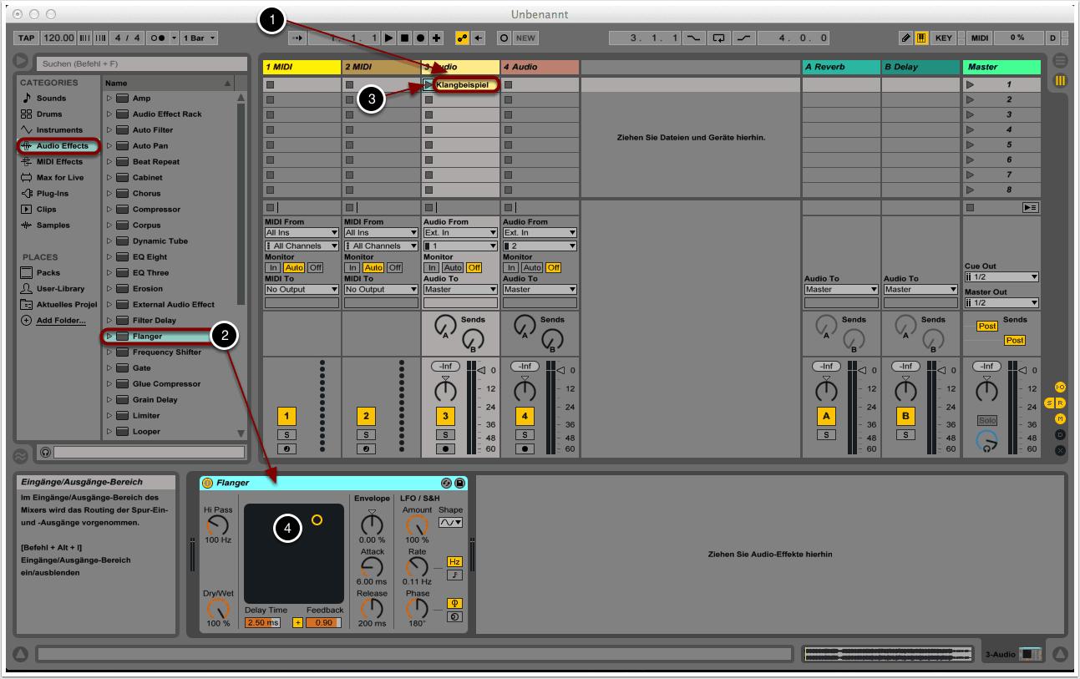The image size is (1080, 679).
Task: Expand the Flanger folder in browser
Action: [109, 337]
